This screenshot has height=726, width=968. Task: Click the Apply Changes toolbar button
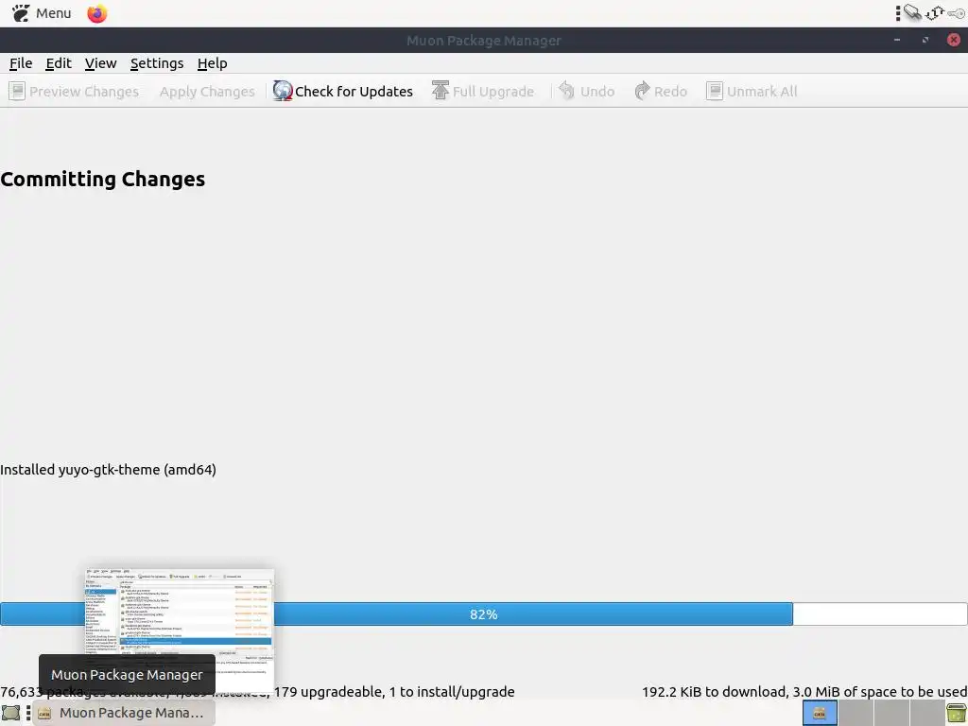207,92
